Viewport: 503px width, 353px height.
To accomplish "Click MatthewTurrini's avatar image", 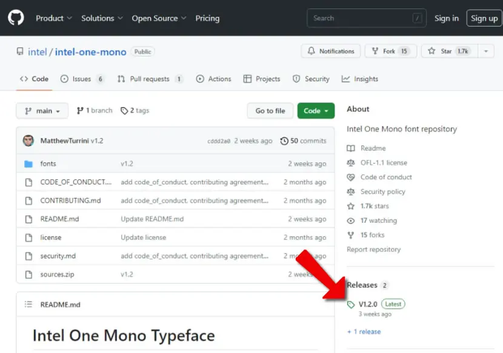I will (28, 140).
